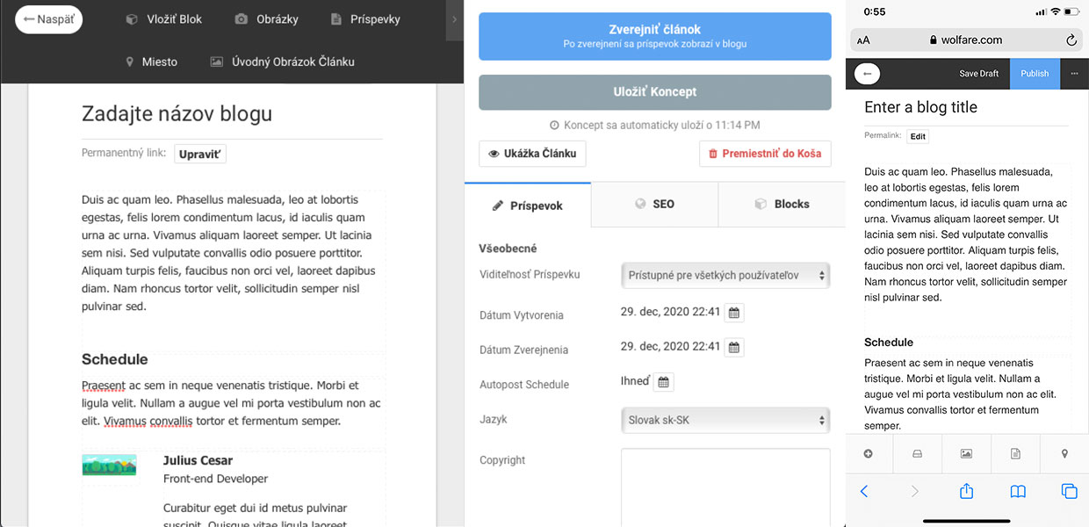
Task: Reload the wolfare.com page
Action: tap(1071, 40)
